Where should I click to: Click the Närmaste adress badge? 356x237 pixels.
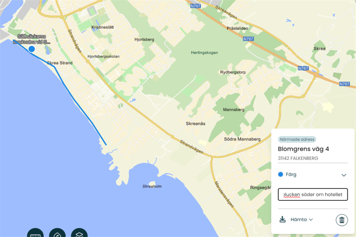tap(297, 139)
